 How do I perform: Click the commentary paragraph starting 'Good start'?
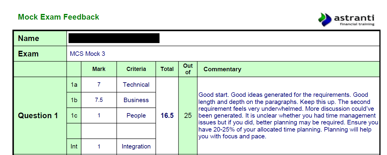[x=288, y=116]
